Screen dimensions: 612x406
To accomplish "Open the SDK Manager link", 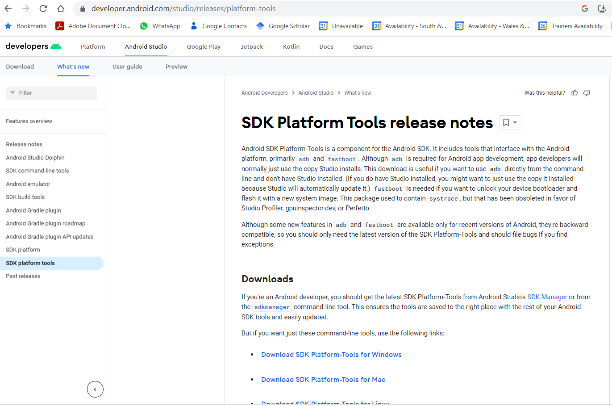I will pos(547,297).
